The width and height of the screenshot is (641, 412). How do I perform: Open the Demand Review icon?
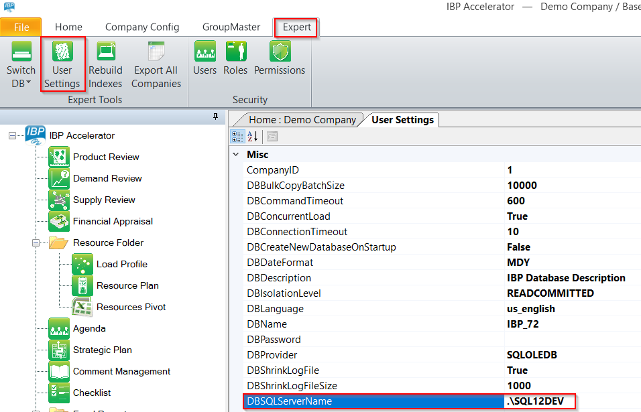coord(59,178)
